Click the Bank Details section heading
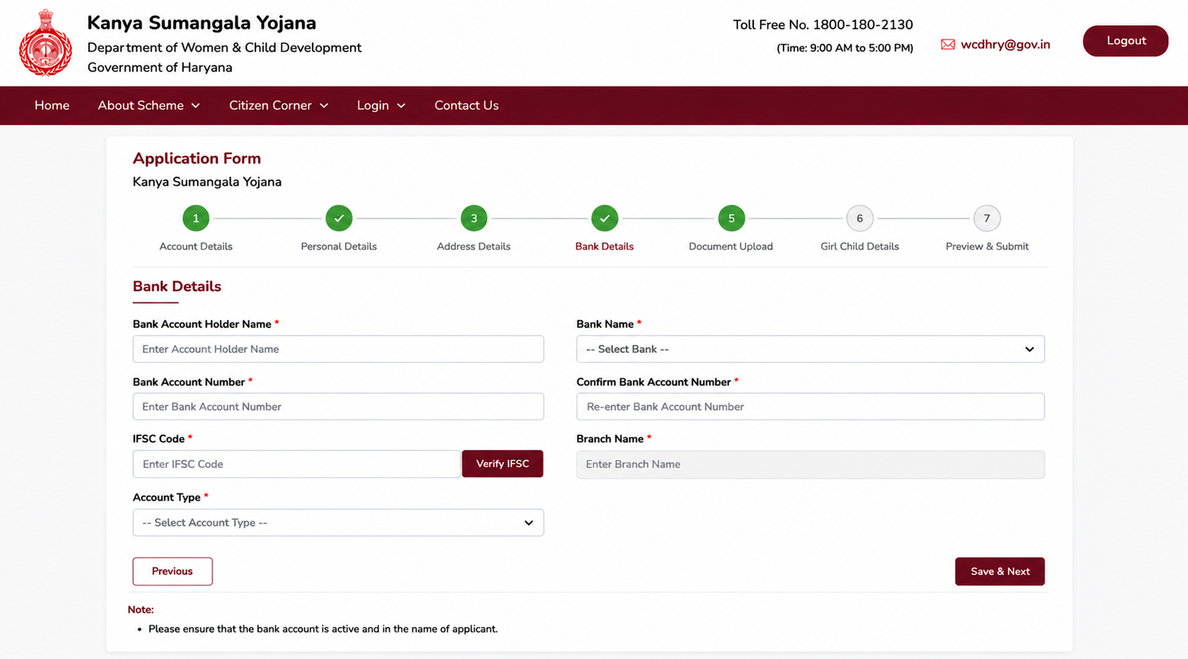This screenshot has width=1188, height=659. click(x=177, y=286)
